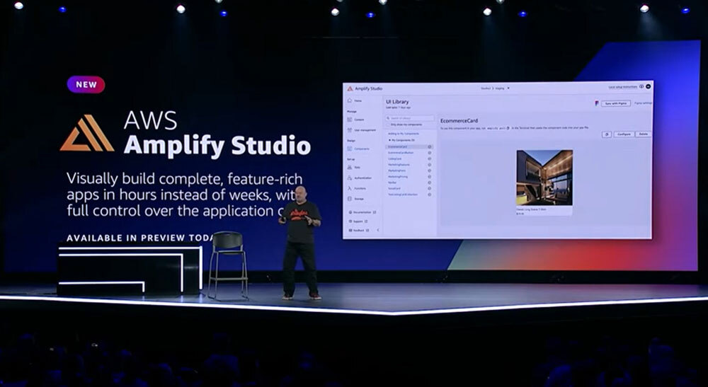Select NavBar in component list

click(x=392, y=183)
